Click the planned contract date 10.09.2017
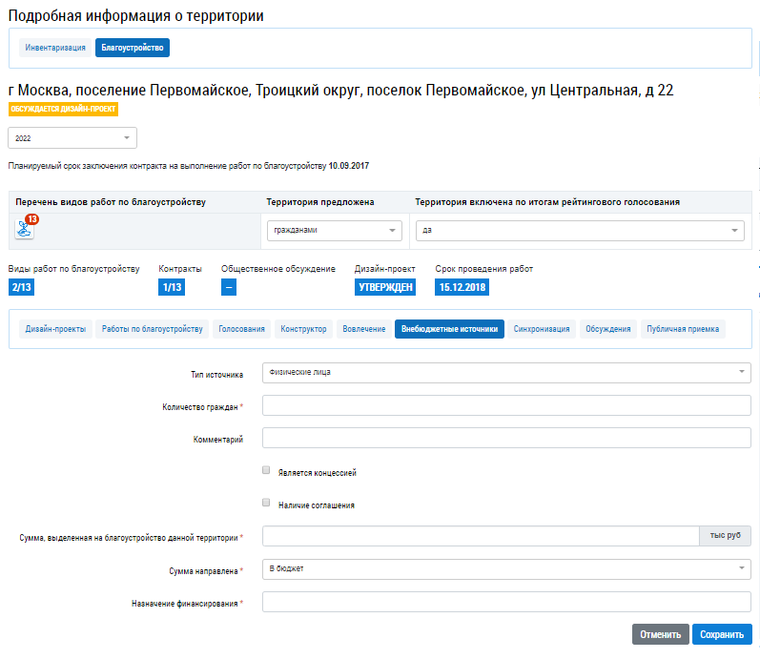Viewport: 760px width, 659px height. [x=348, y=166]
